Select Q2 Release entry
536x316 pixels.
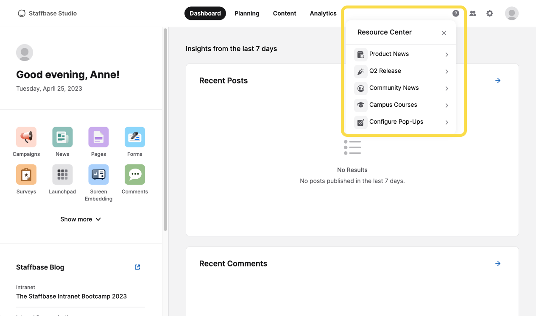pyautogui.click(x=401, y=71)
